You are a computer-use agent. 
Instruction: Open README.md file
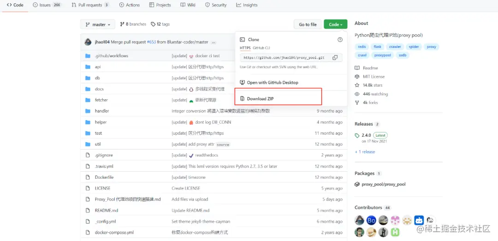pos(107,211)
